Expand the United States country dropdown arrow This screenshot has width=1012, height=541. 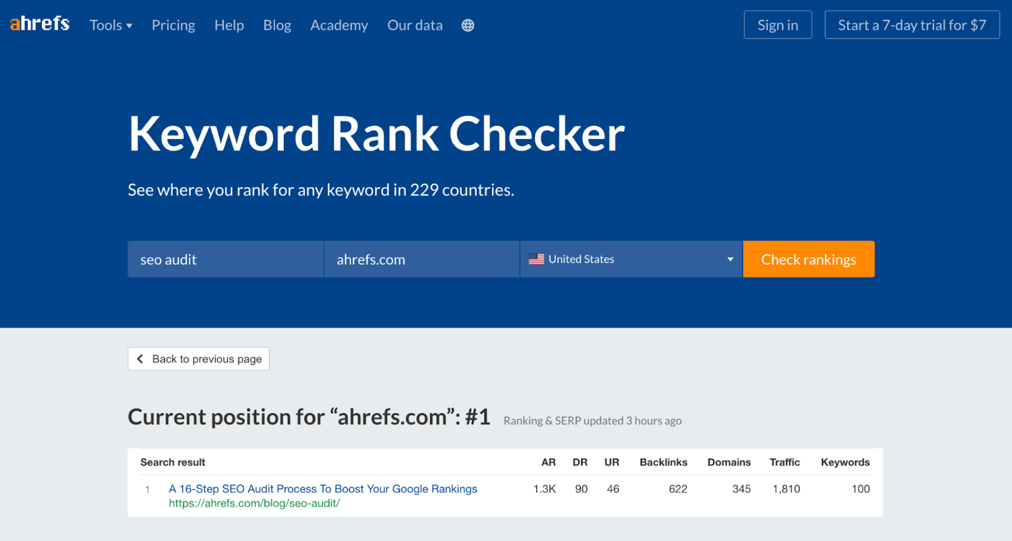730,259
